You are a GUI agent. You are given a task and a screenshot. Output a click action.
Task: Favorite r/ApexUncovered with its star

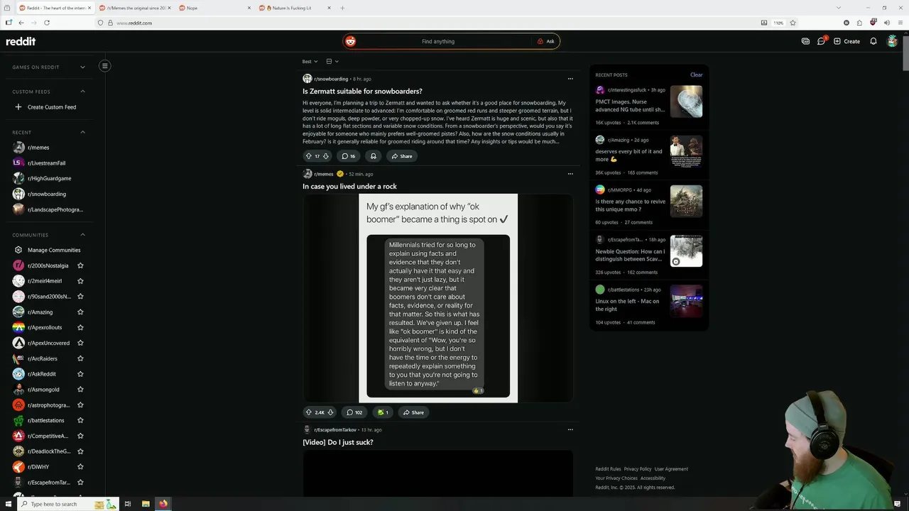pos(80,343)
